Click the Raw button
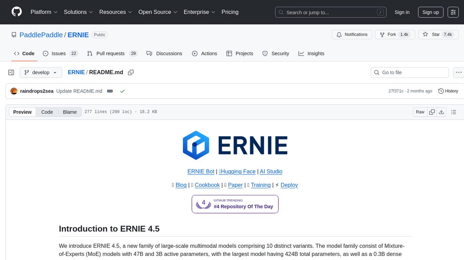 point(420,112)
